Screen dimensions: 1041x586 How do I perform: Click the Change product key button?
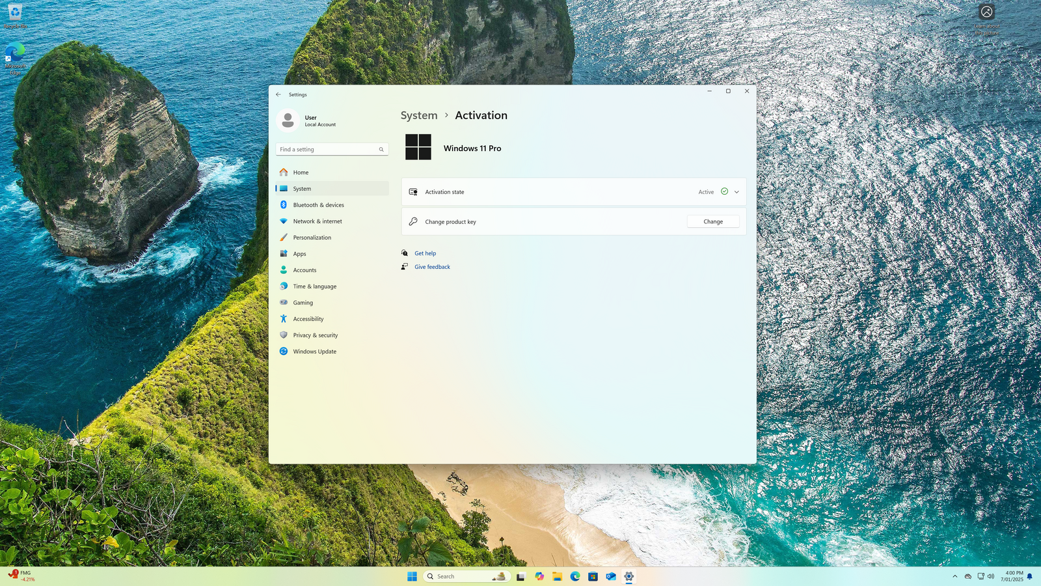pyautogui.click(x=713, y=222)
